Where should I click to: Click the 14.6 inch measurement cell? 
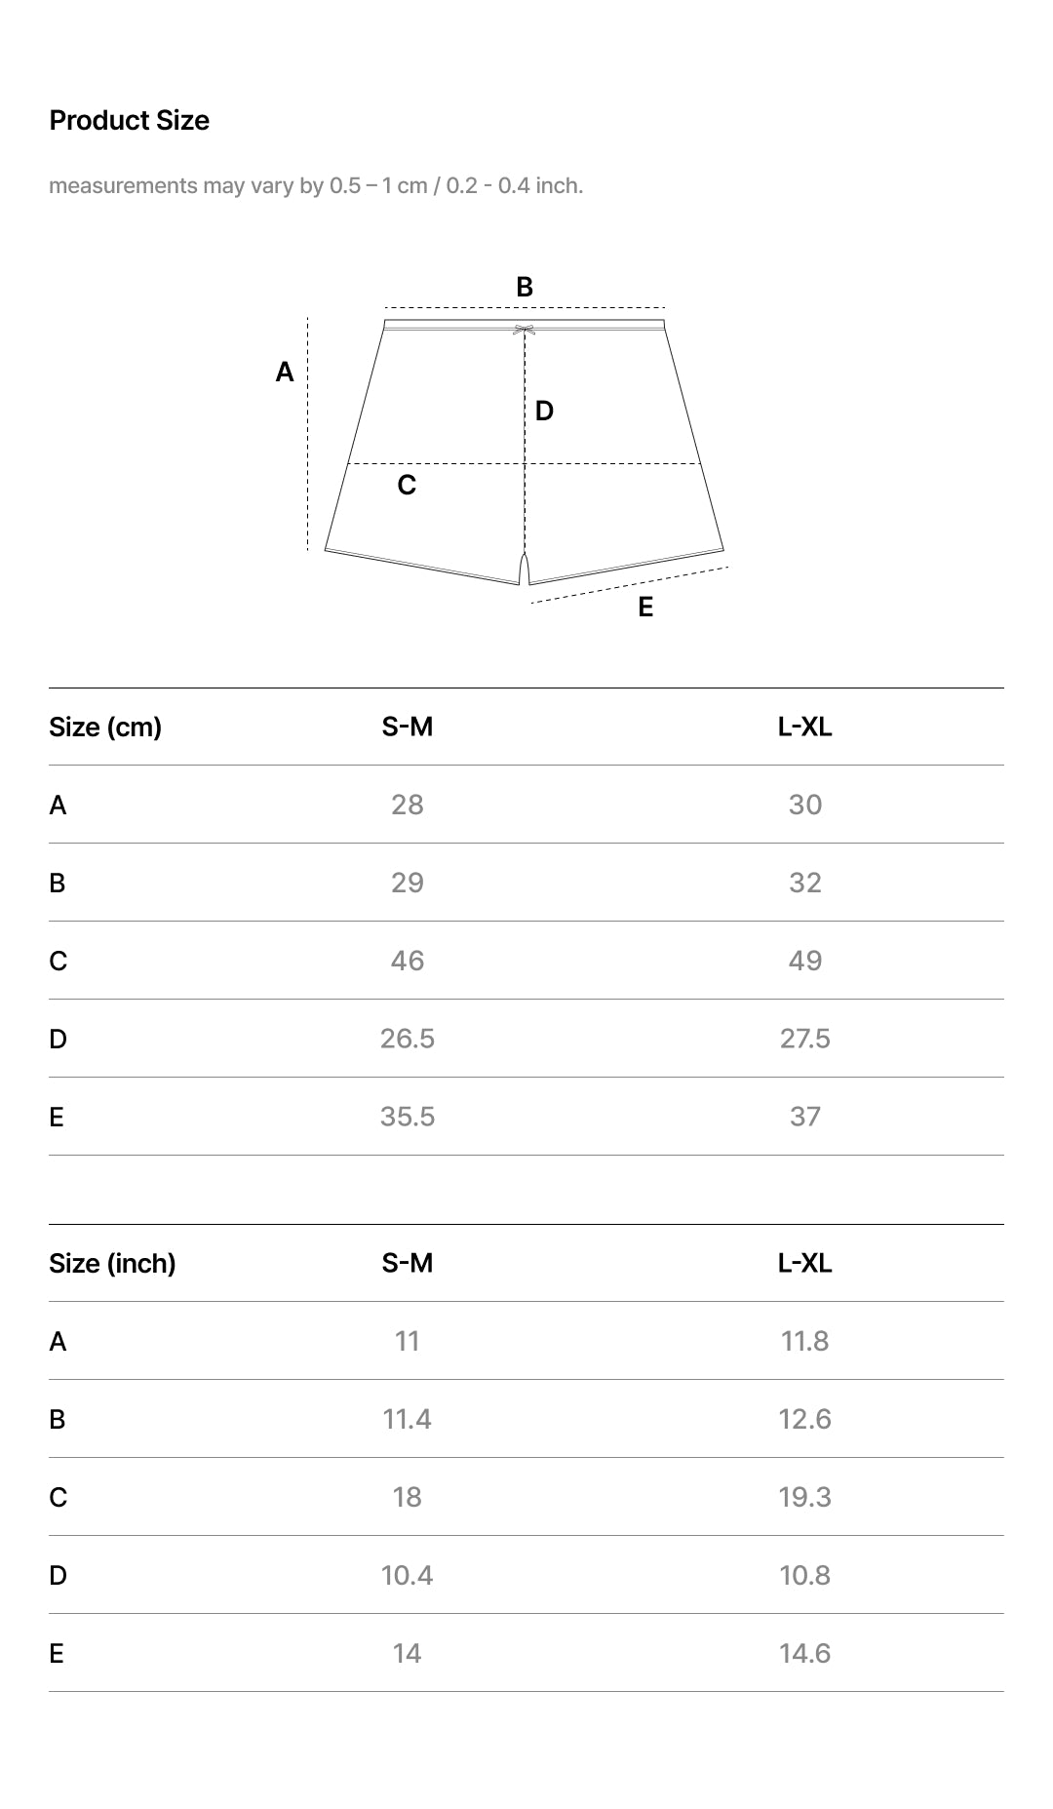click(804, 1653)
